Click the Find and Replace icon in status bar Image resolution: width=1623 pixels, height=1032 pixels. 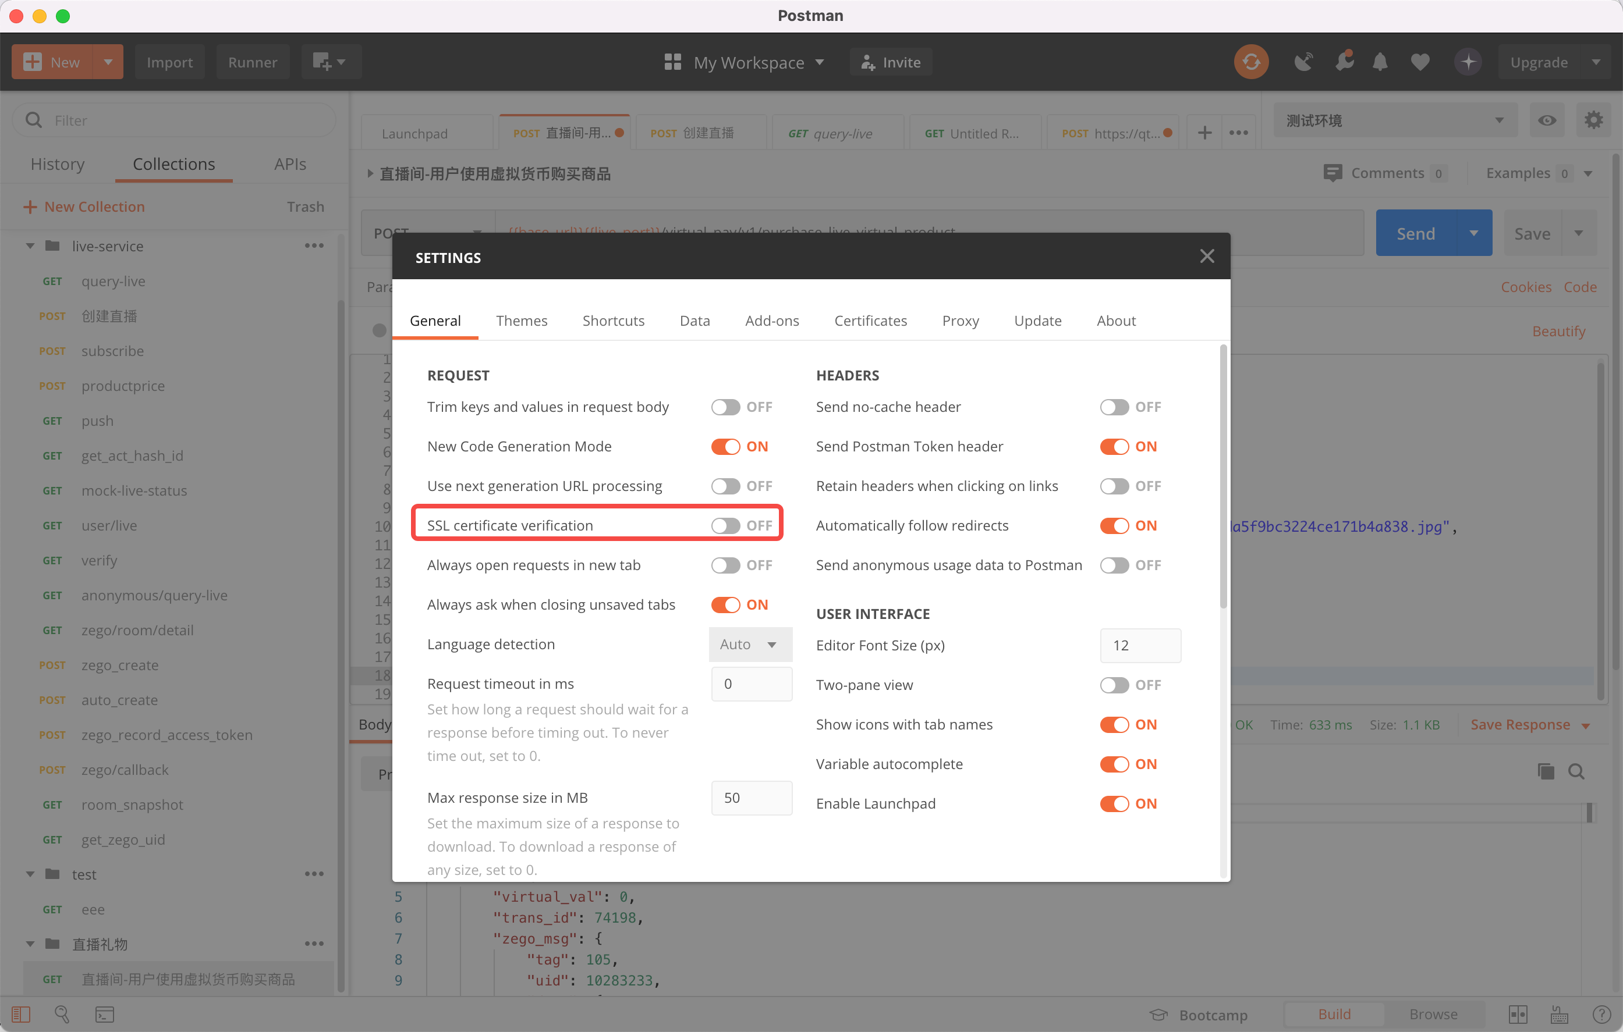pyautogui.click(x=62, y=1014)
